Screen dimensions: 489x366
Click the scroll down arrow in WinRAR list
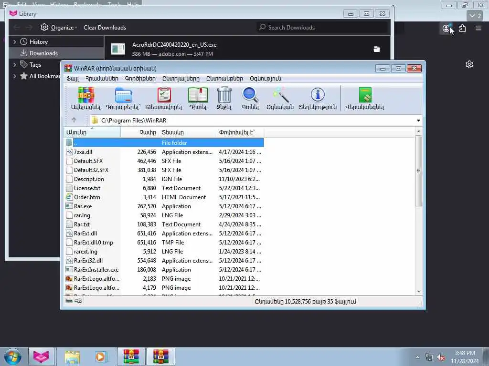pyautogui.click(x=418, y=291)
